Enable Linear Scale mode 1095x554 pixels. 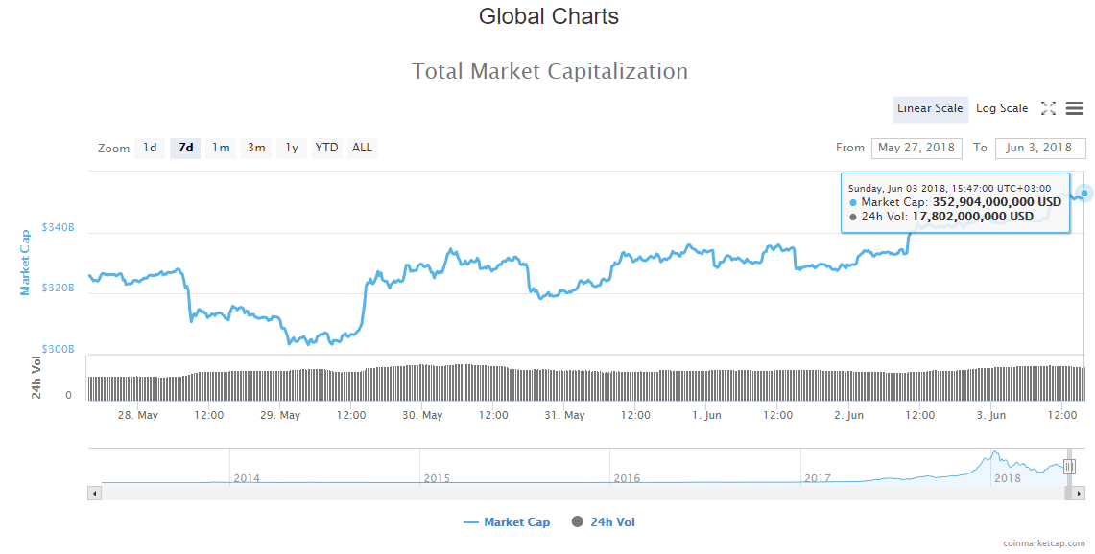coord(930,108)
